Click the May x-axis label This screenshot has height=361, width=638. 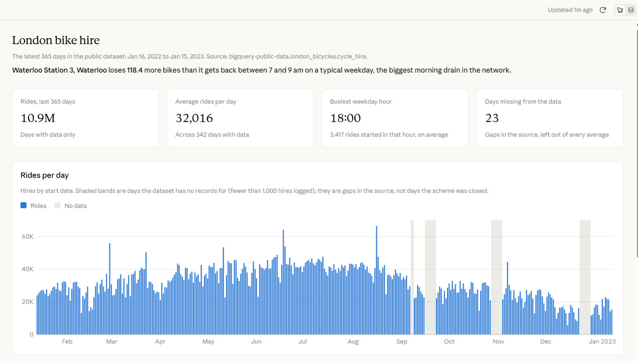(x=208, y=341)
